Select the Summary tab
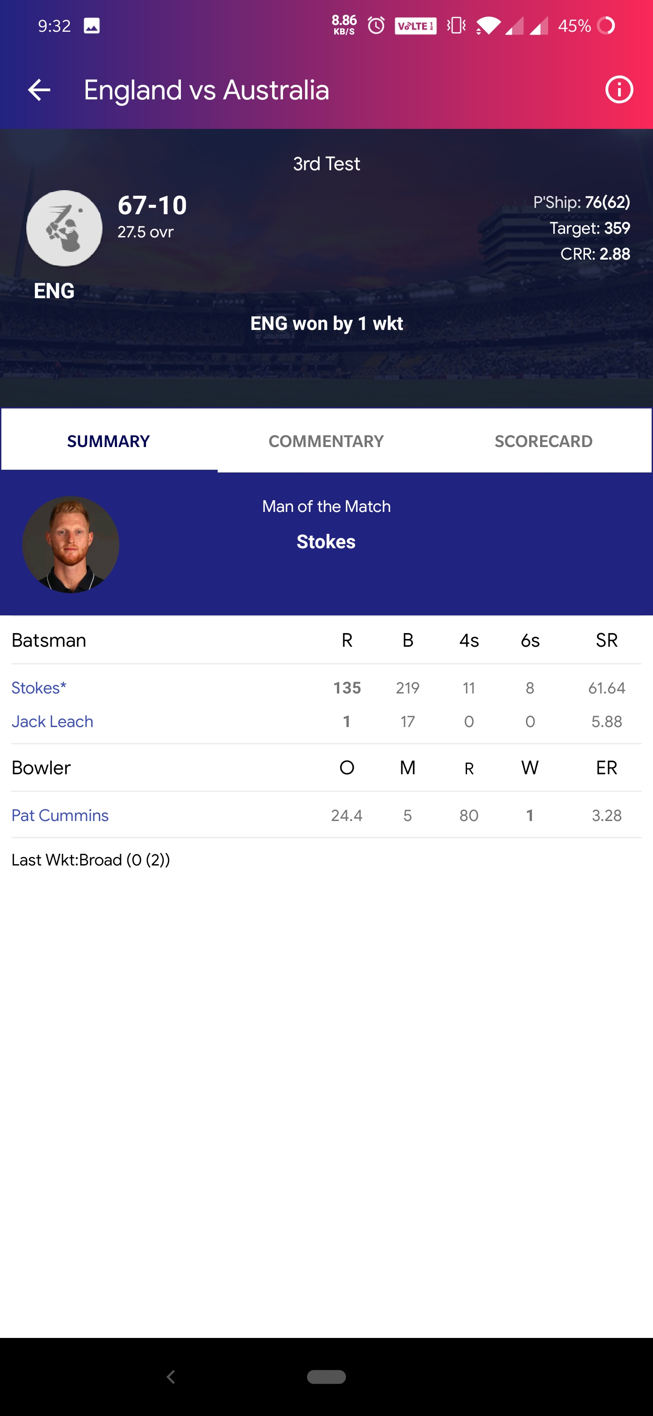The height and width of the screenshot is (1416, 653). point(109,441)
